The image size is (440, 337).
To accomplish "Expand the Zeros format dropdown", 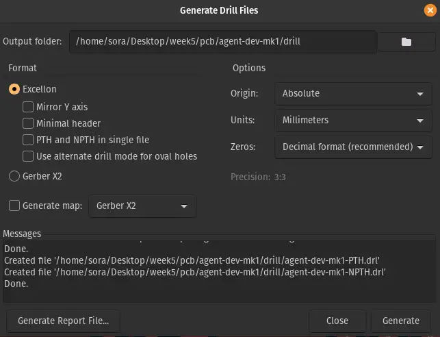I will 352,147.
